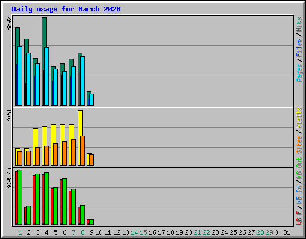Click the day 9 orange sites bar

pos(91,160)
